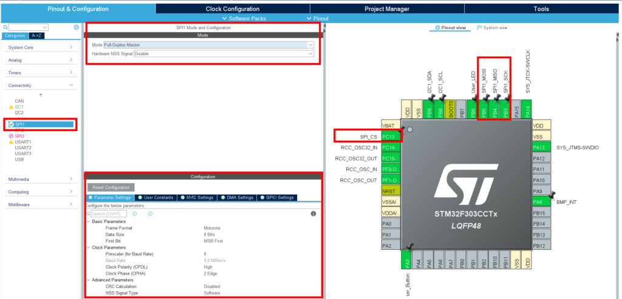622x299 pixels.
Task: Go to previous search result arrow
Action: coord(134,213)
